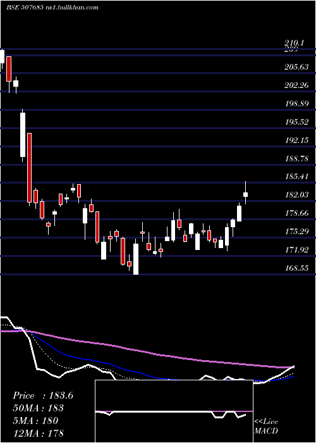Click the 188.78 price axis label

coord(296,158)
